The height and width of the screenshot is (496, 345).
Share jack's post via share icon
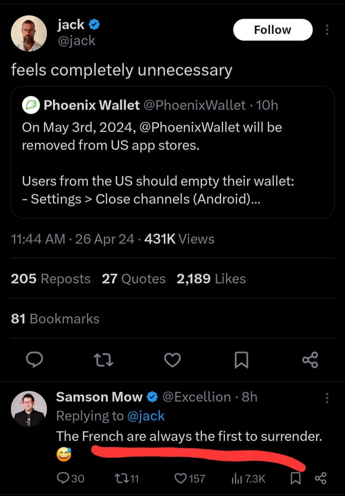coord(310,360)
